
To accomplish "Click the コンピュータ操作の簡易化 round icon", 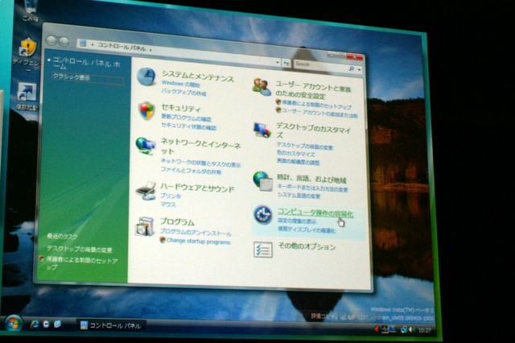I will (262, 215).
